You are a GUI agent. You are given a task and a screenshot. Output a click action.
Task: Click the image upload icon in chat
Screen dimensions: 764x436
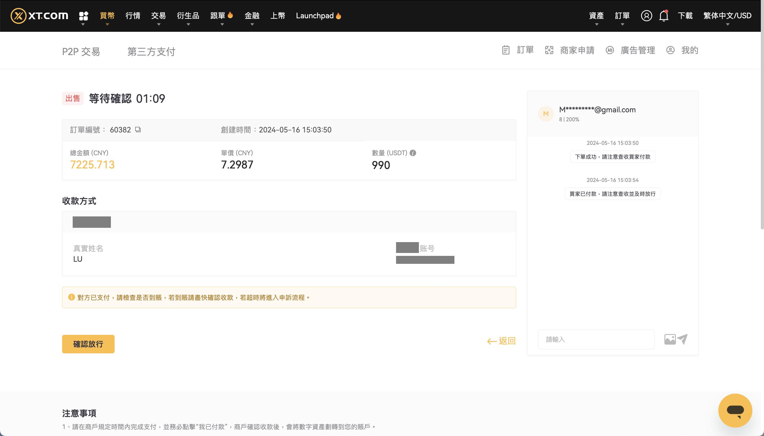[670, 339]
